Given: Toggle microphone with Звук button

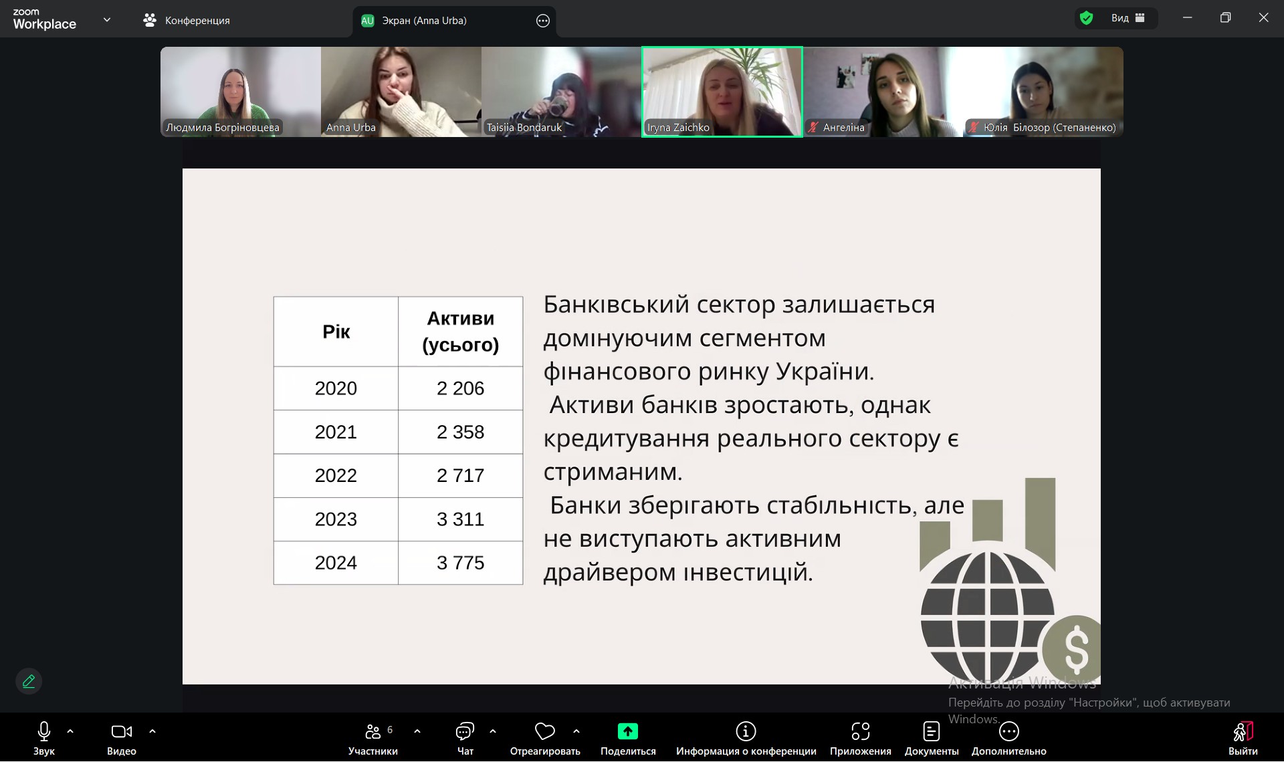Looking at the screenshot, I should [44, 739].
